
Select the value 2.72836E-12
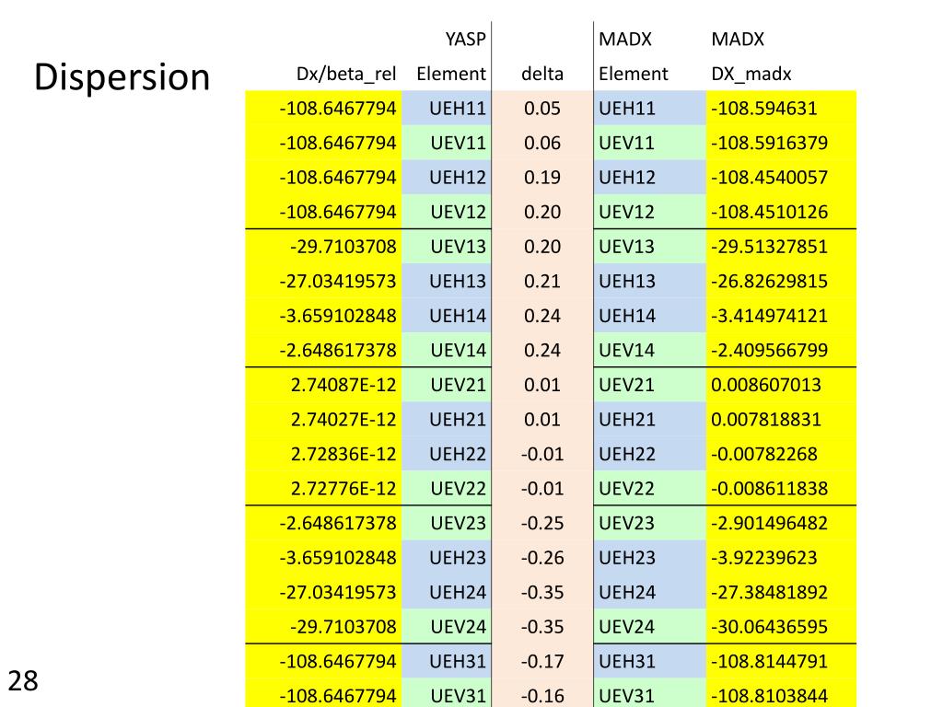tap(343, 454)
